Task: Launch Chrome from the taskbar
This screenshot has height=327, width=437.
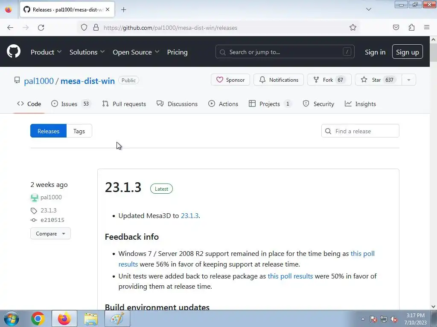Action: click(38, 318)
